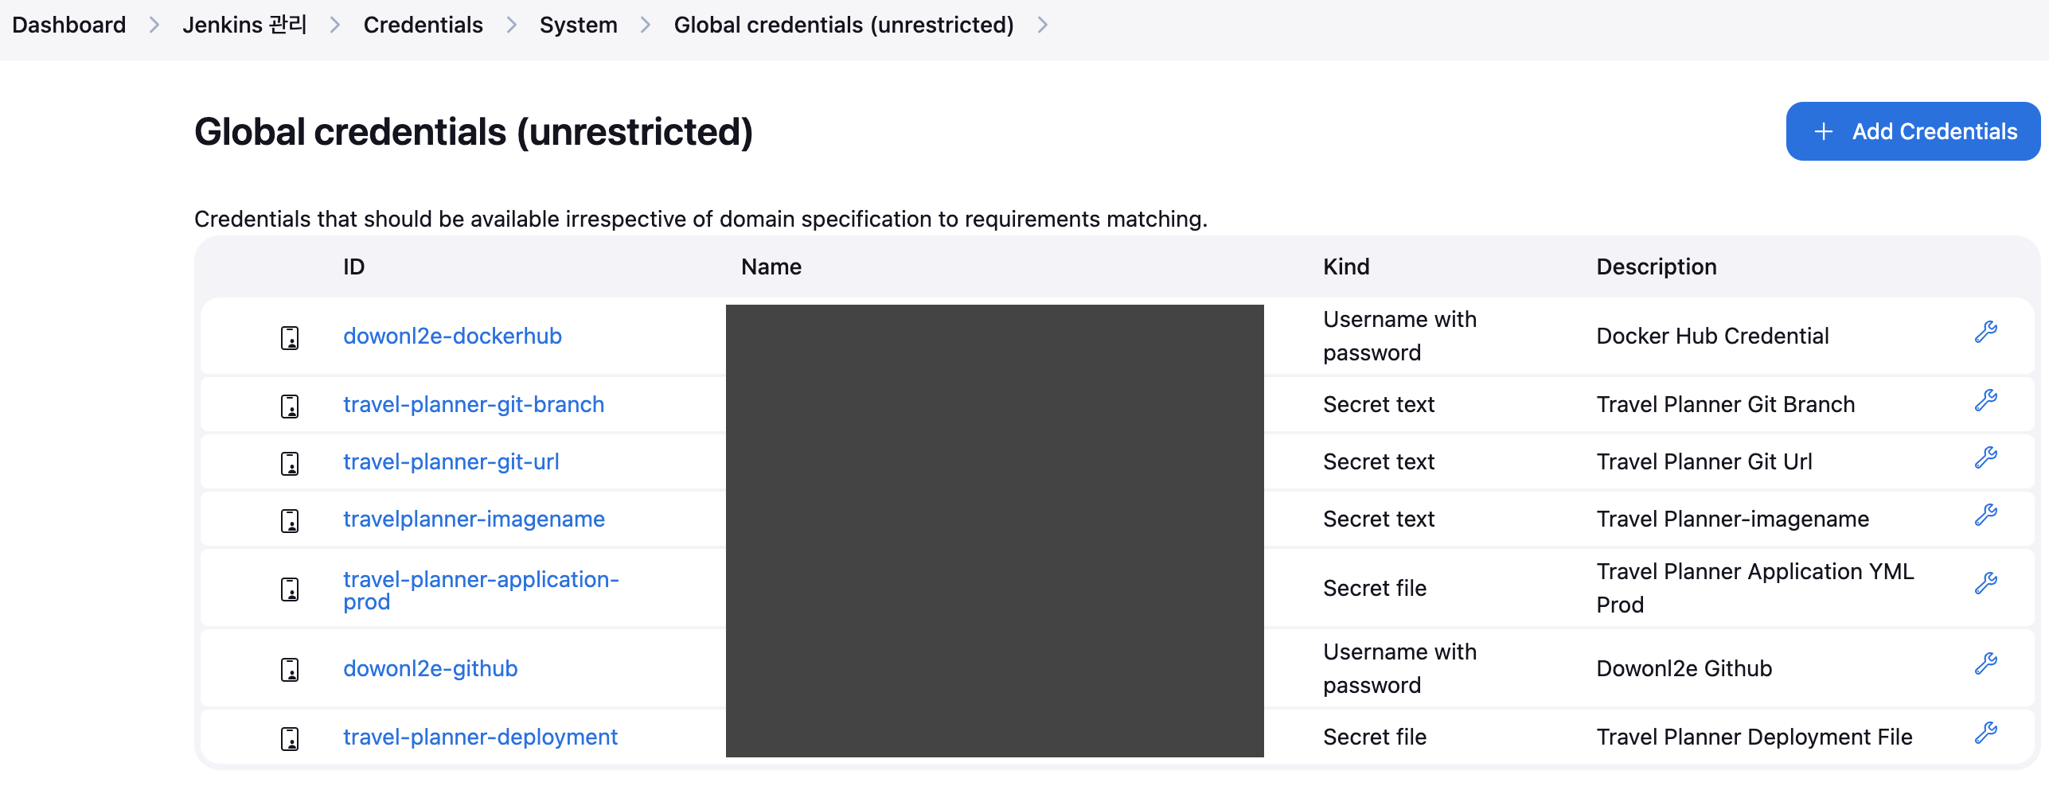
Task: Expand chevron after Global credentials breadcrumb
Action: 1042,25
